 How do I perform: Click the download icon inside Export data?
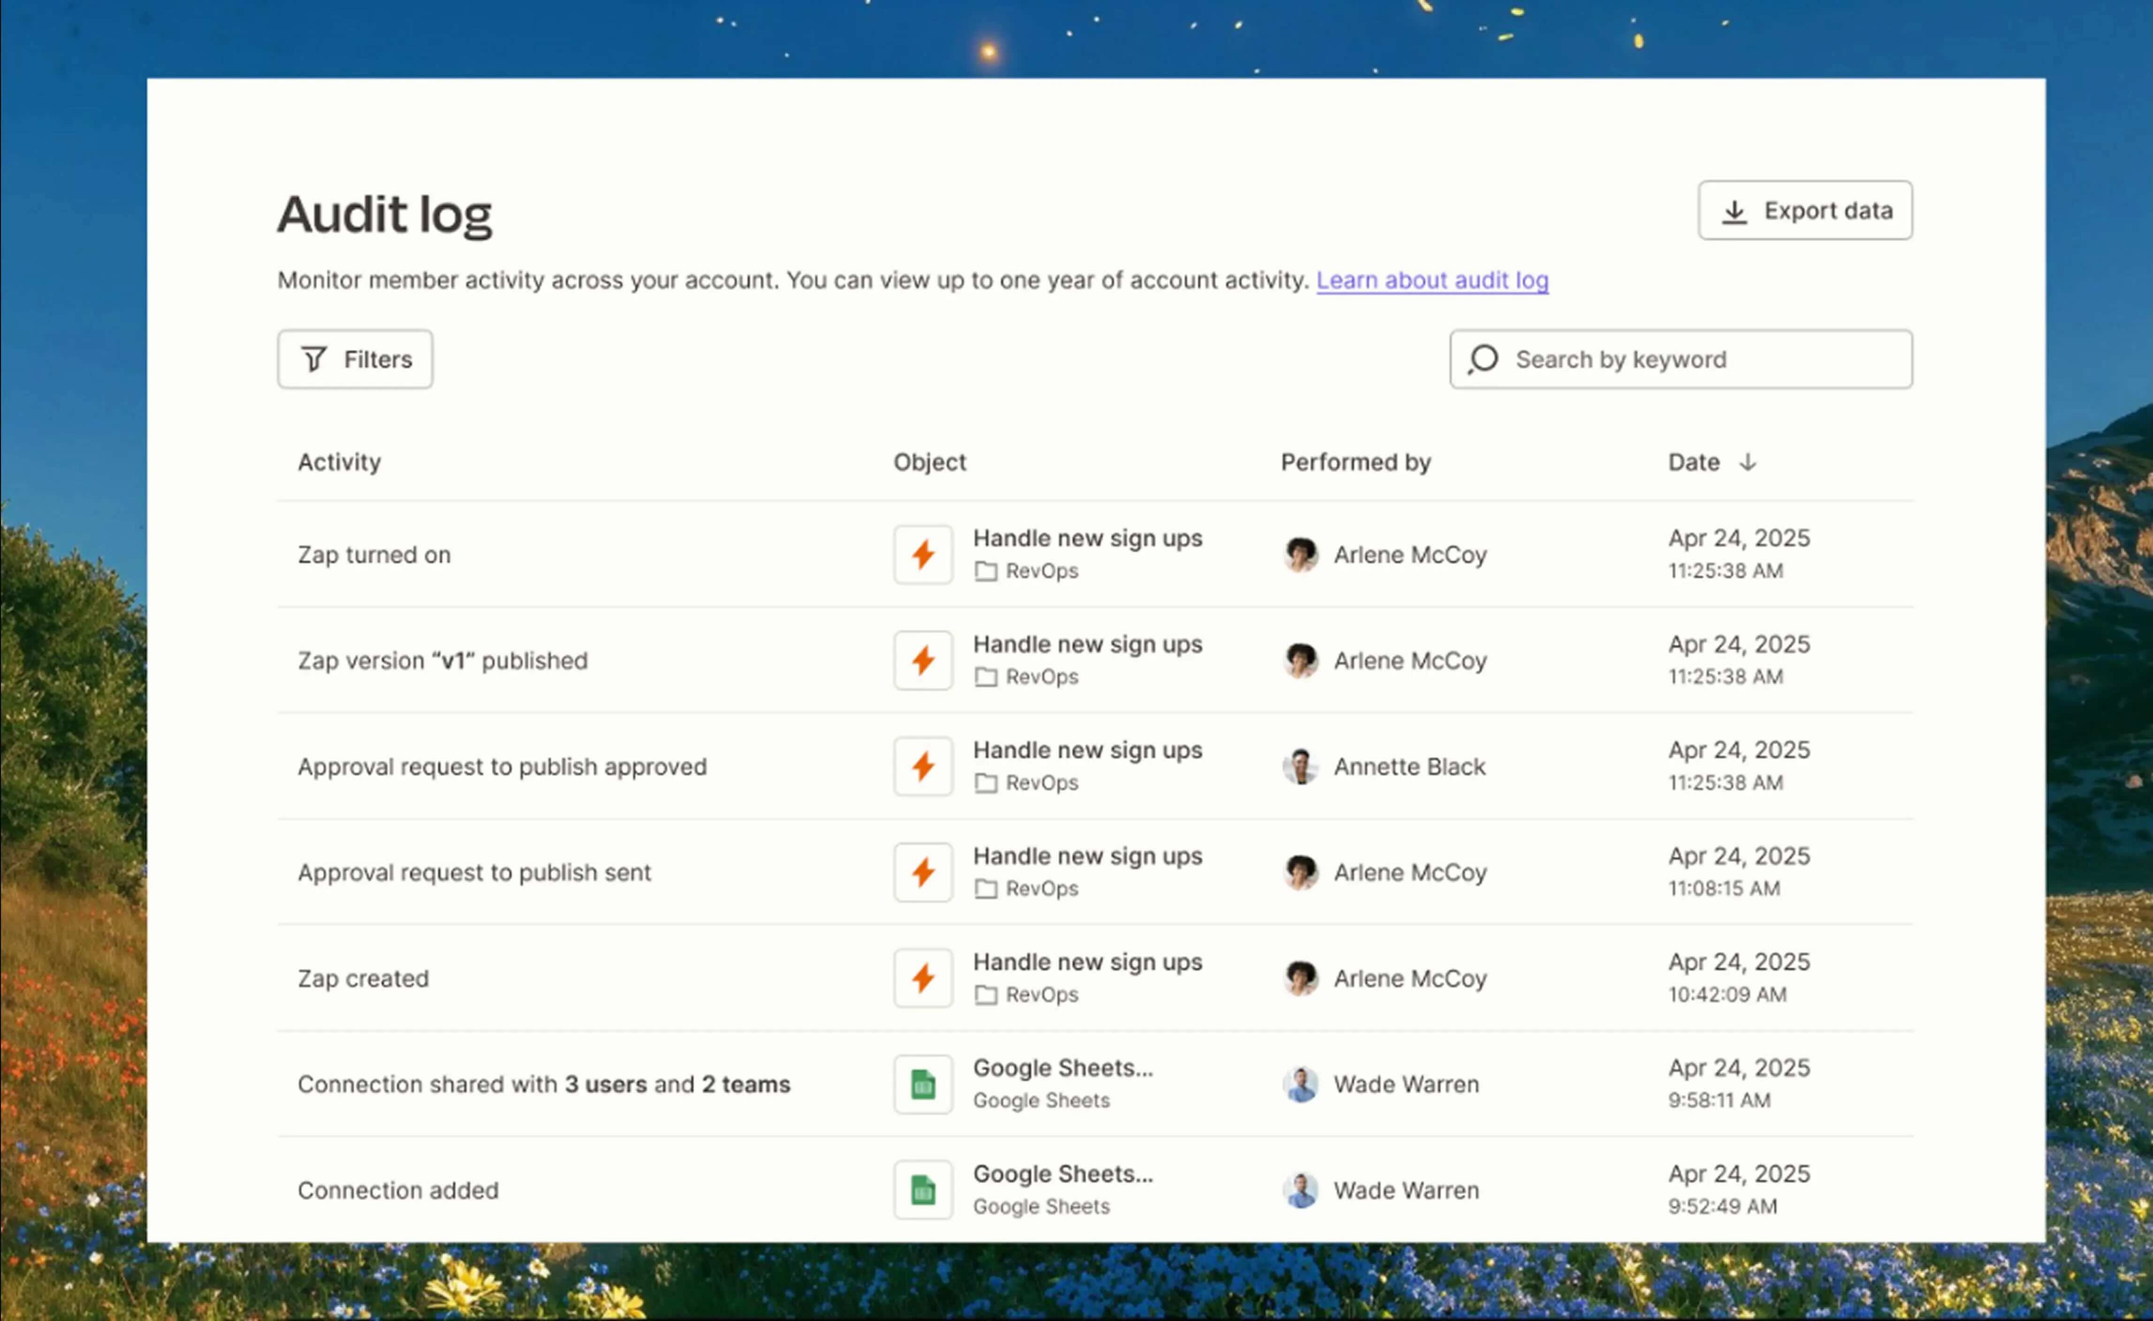click(1735, 211)
